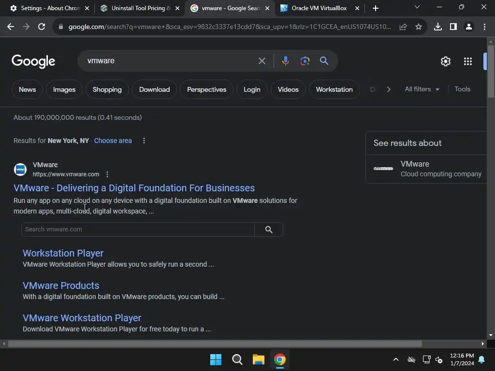
Task: Click the horizontal scrollbar at page bottom
Action: tap(215, 343)
